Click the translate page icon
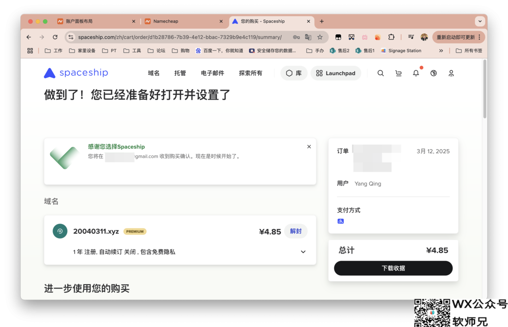The image size is (508, 327). click(x=308, y=37)
